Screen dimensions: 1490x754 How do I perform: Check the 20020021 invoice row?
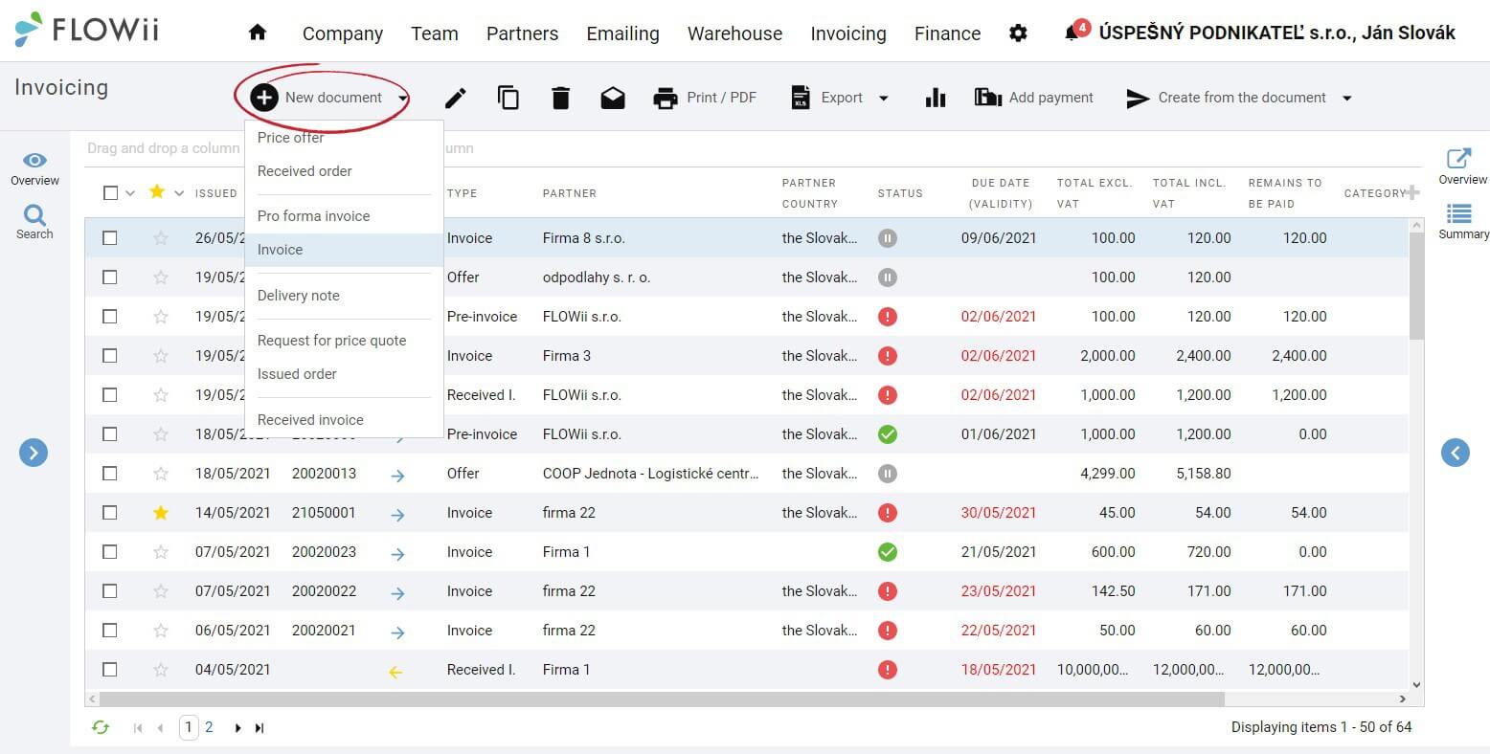[110, 631]
